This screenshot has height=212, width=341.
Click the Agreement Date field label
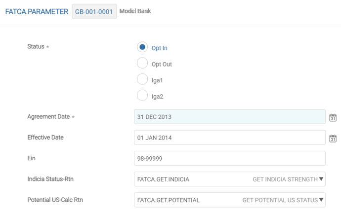pos(48,117)
